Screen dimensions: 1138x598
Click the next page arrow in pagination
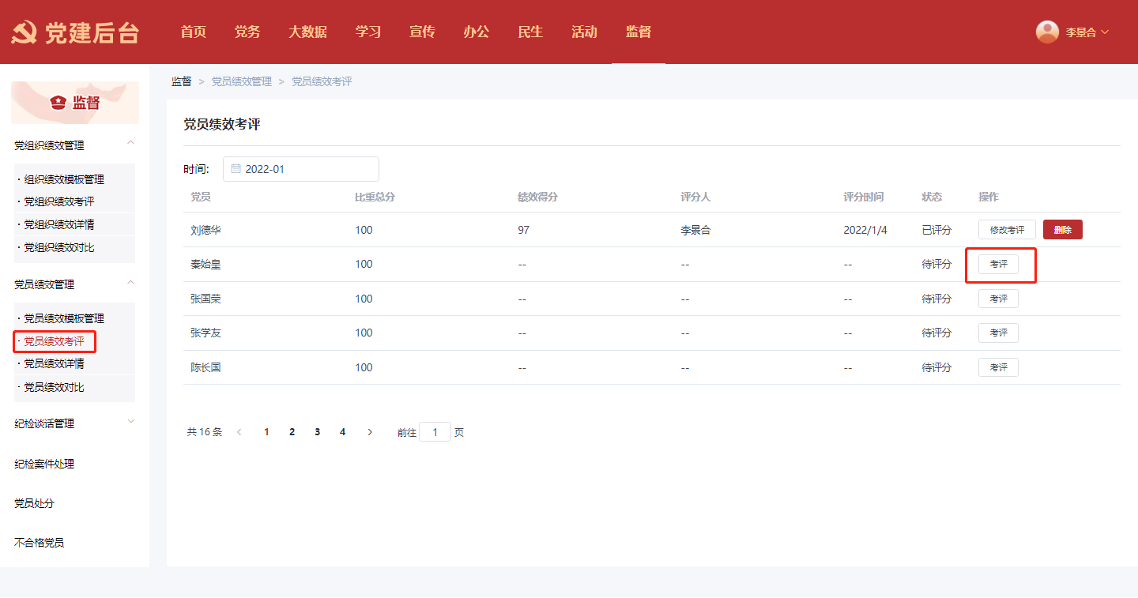[x=370, y=432]
